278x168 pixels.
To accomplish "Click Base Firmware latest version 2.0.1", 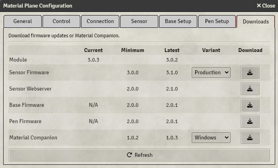I will click(x=172, y=105).
